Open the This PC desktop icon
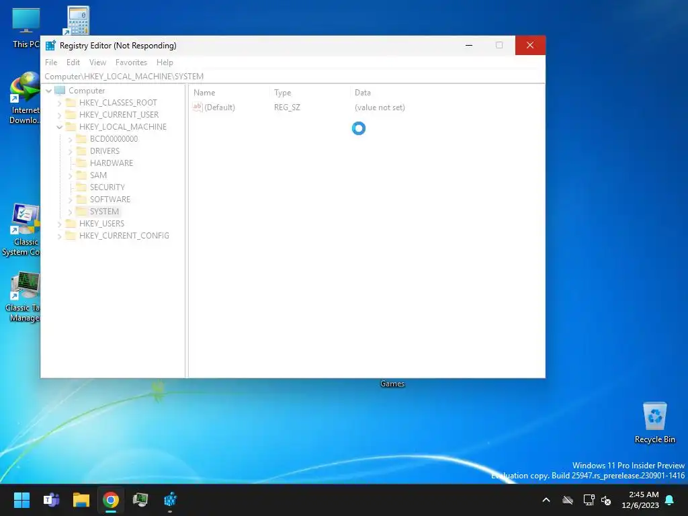This screenshot has width=688, height=516. pos(26,27)
